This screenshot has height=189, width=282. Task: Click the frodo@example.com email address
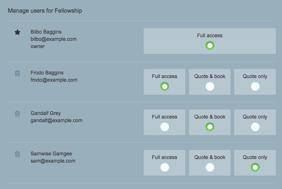54,80
